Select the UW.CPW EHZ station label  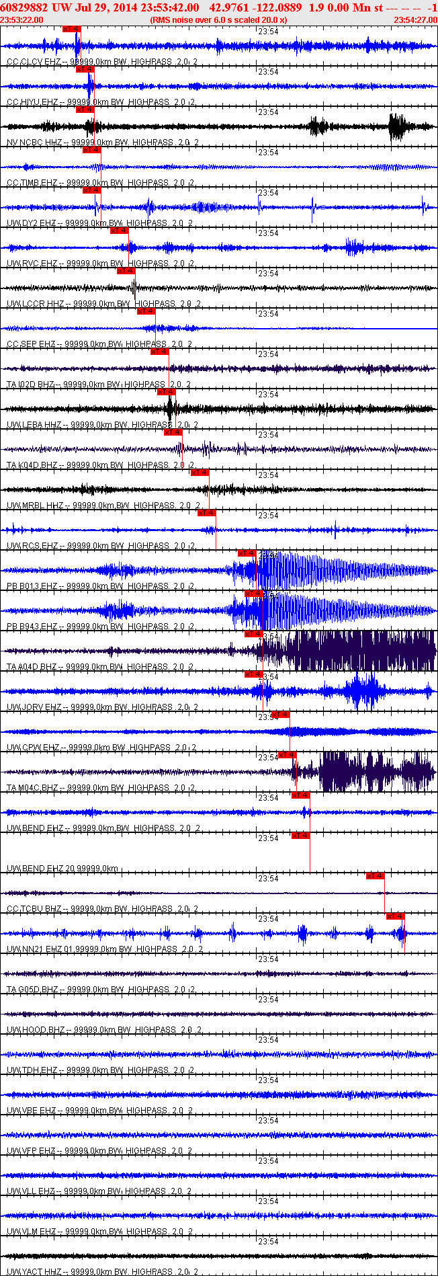(101, 748)
